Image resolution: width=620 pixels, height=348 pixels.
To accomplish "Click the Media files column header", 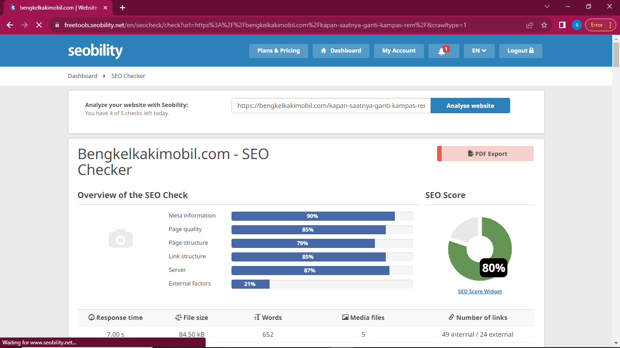I will pos(363,318).
